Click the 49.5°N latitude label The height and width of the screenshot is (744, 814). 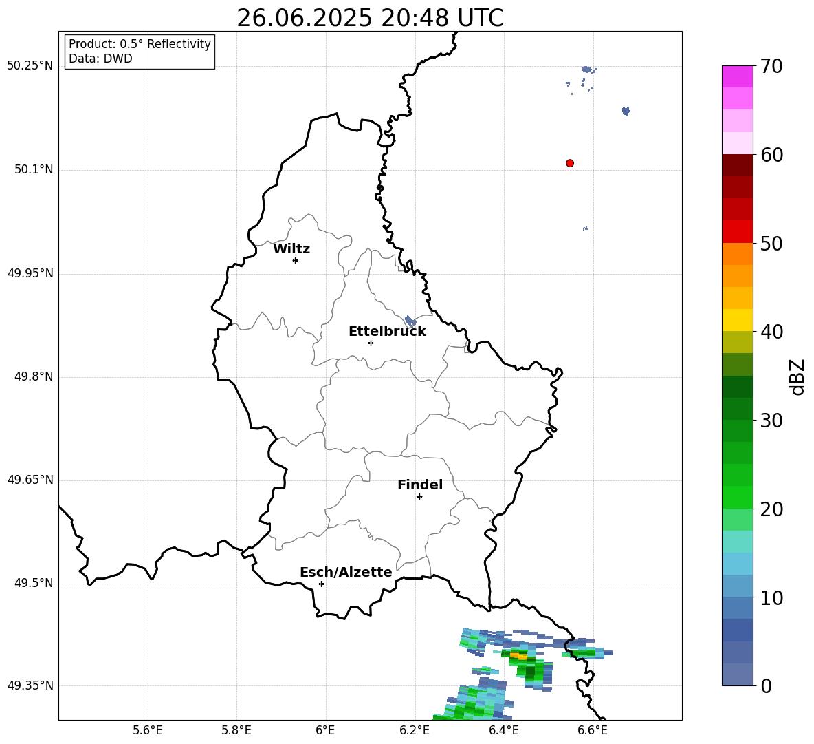coord(34,583)
